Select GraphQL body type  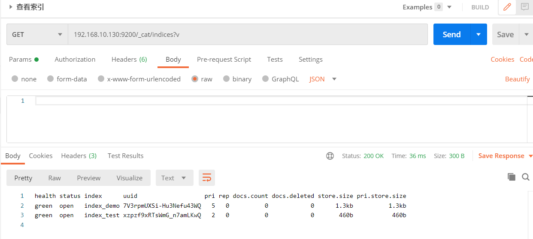point(265,79)
